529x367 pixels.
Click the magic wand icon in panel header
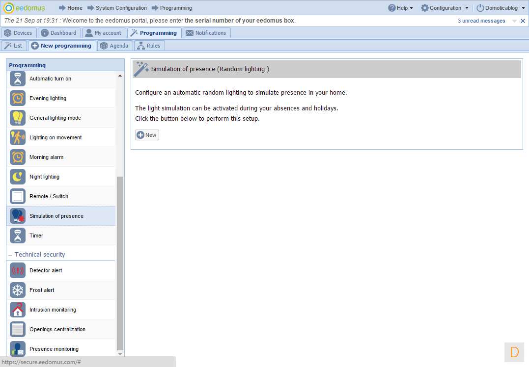pyautogui.click(x=141, y=69)
